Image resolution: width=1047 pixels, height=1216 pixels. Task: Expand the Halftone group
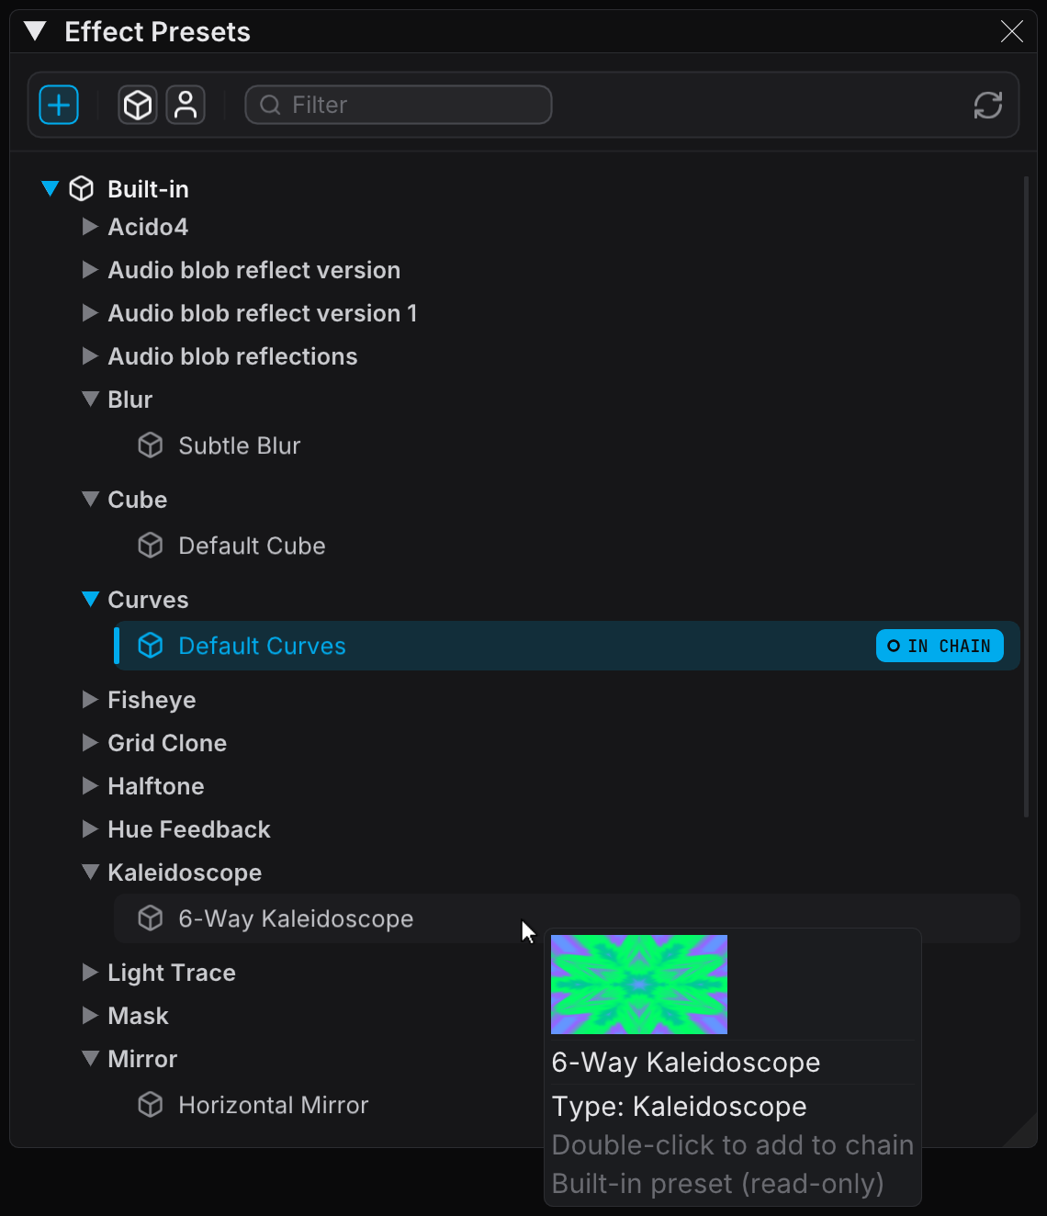[x=90, y=785]
